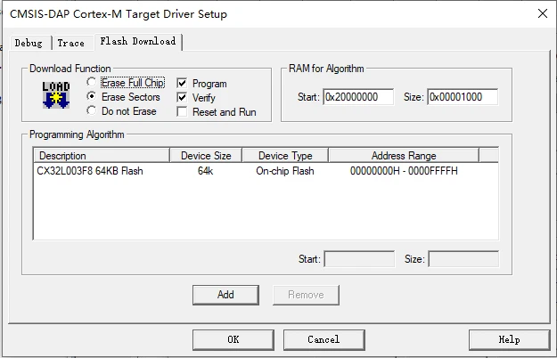This screenshot has width=557, height=358.
Task: Click the Device Size column header
Action: pyautogui.click(x=206, y=156)
